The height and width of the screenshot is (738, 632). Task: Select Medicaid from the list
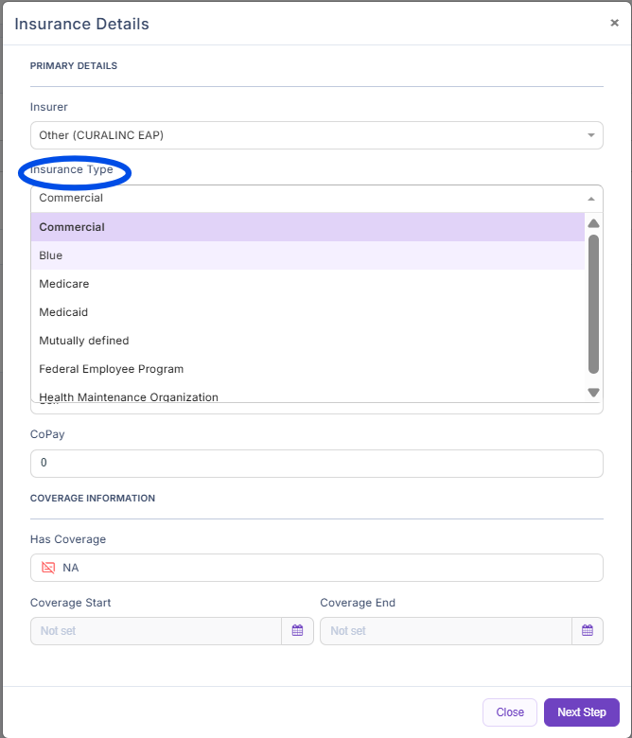click(307, 312)
